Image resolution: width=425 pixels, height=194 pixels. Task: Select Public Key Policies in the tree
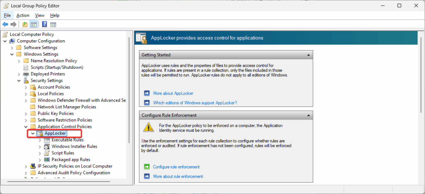tap(56, 113)
